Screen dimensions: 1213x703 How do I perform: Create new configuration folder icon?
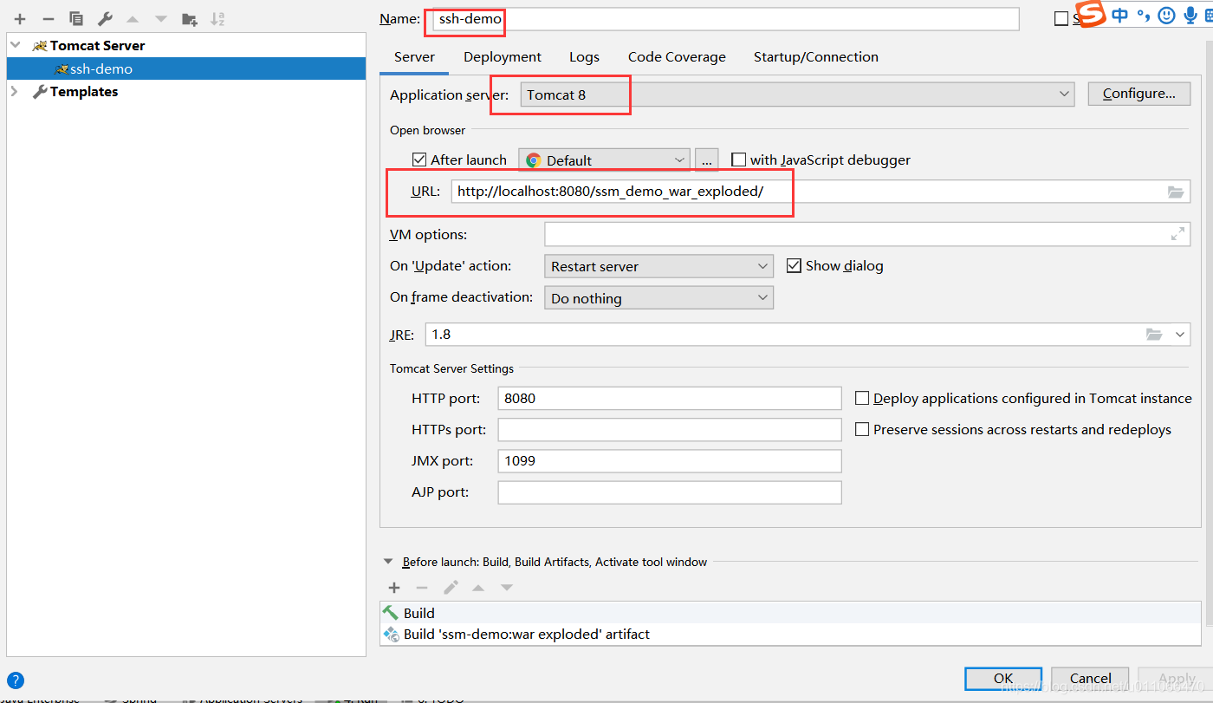(x=190, y=18)
